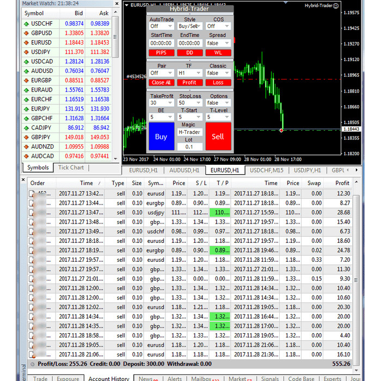Screen dimensions: 381x381
Task: Click the USDCHF up-arrow symbol icon
Action: click(x=26, y=23)
